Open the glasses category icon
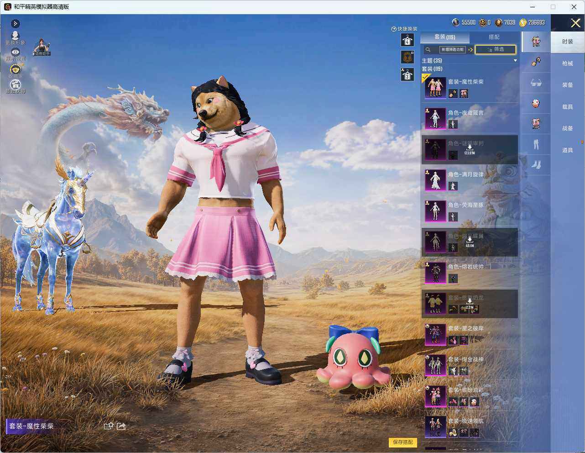The image size is (585, 453). [x=536, y=83]
